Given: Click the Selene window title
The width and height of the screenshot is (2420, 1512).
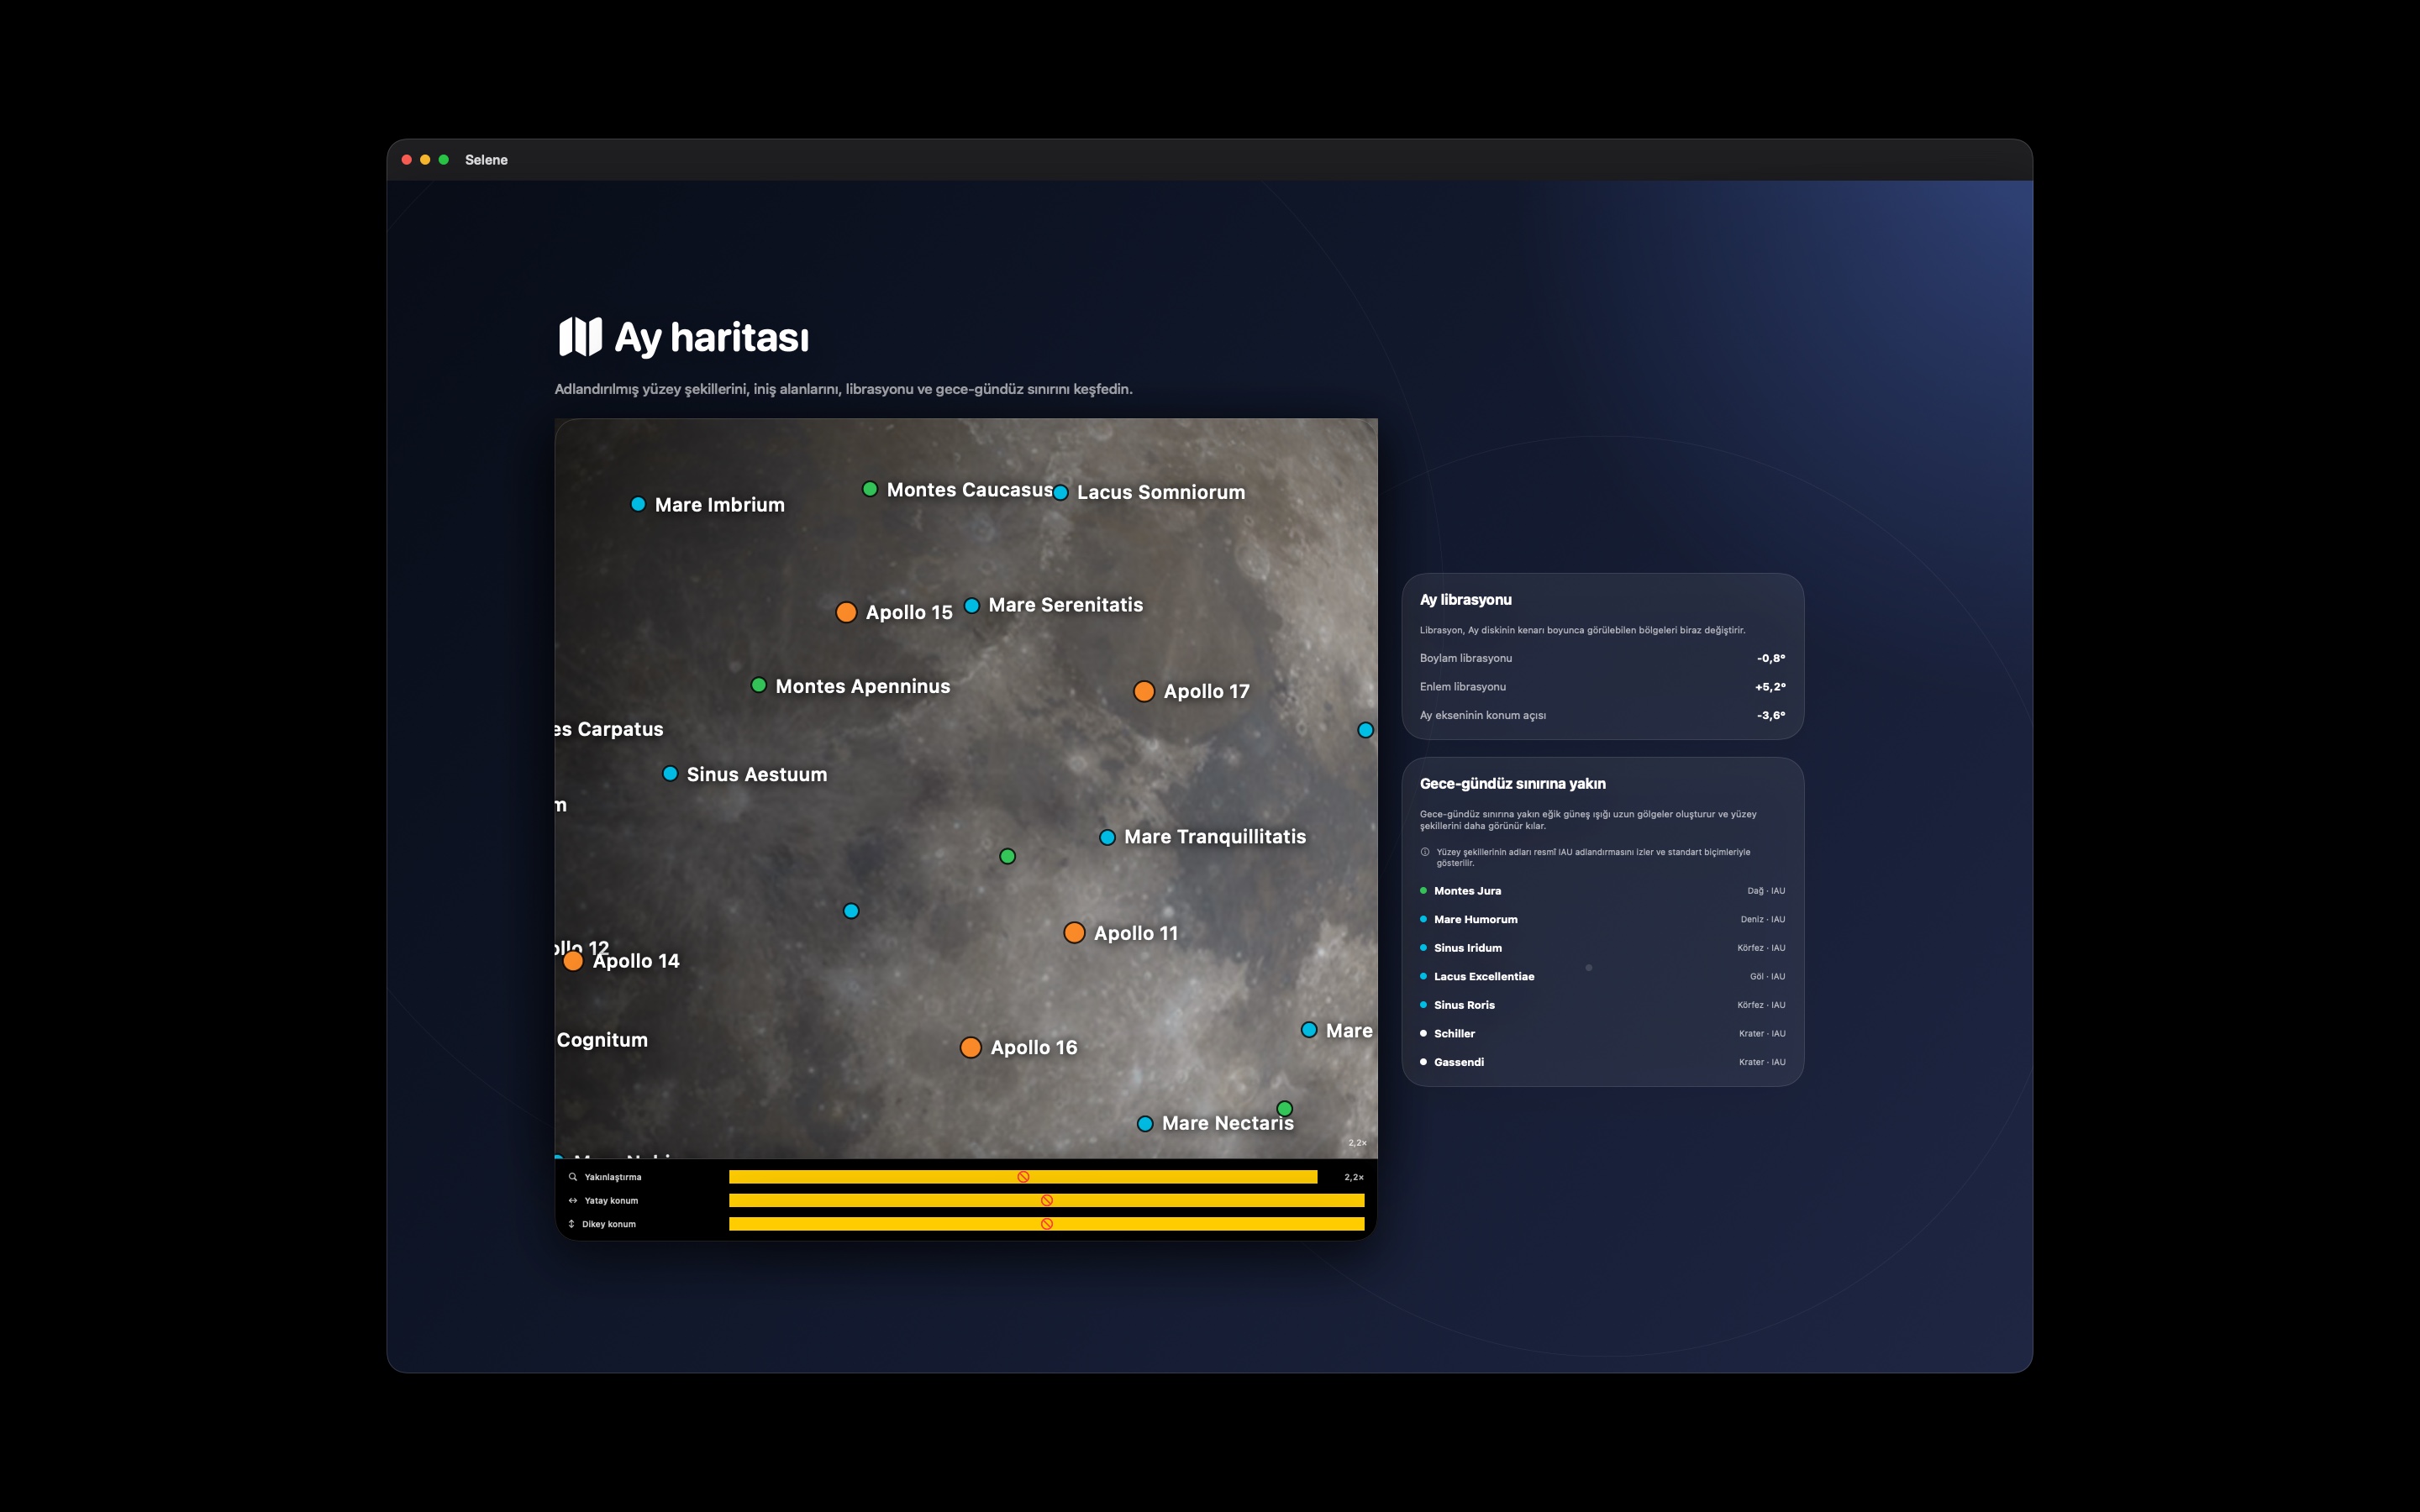Looking at the screenshot, I should pyautogui.click(x=486, y=160).
